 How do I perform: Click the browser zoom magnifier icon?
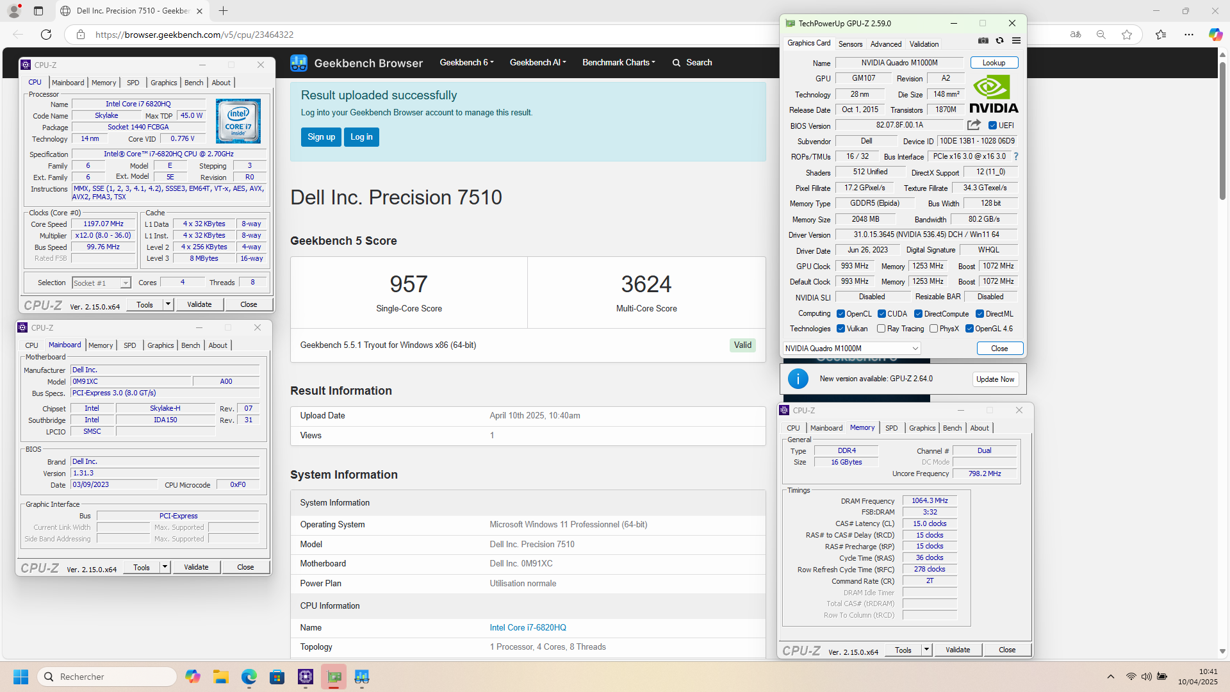pyautogui.click(x=1101, y=35)
